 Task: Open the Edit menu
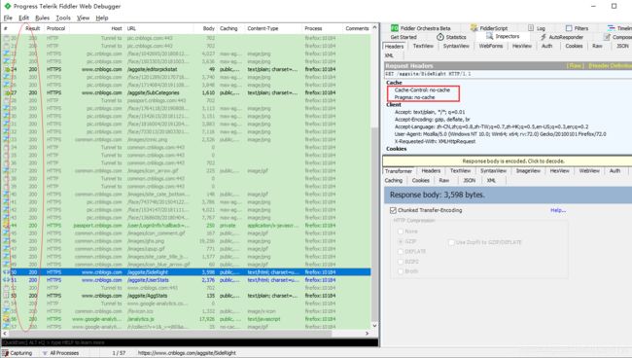pyautogui.click(x=23, y=18)
